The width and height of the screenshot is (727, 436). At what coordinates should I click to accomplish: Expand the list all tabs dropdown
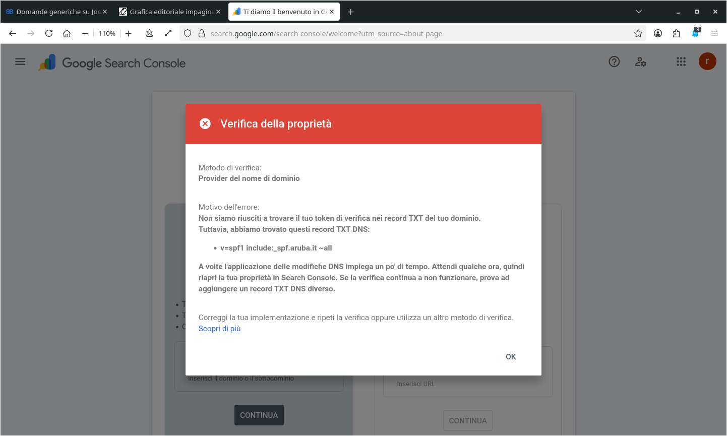click(638, 12)
